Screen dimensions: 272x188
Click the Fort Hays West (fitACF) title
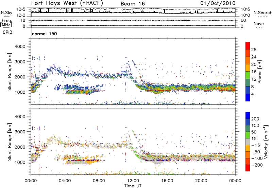(67, 3)
